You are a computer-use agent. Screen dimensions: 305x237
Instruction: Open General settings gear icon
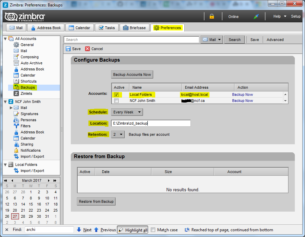(16, 45)
